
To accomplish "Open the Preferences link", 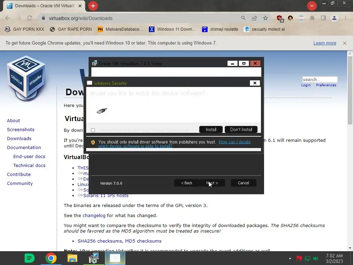I will click(x=326, y=85).
